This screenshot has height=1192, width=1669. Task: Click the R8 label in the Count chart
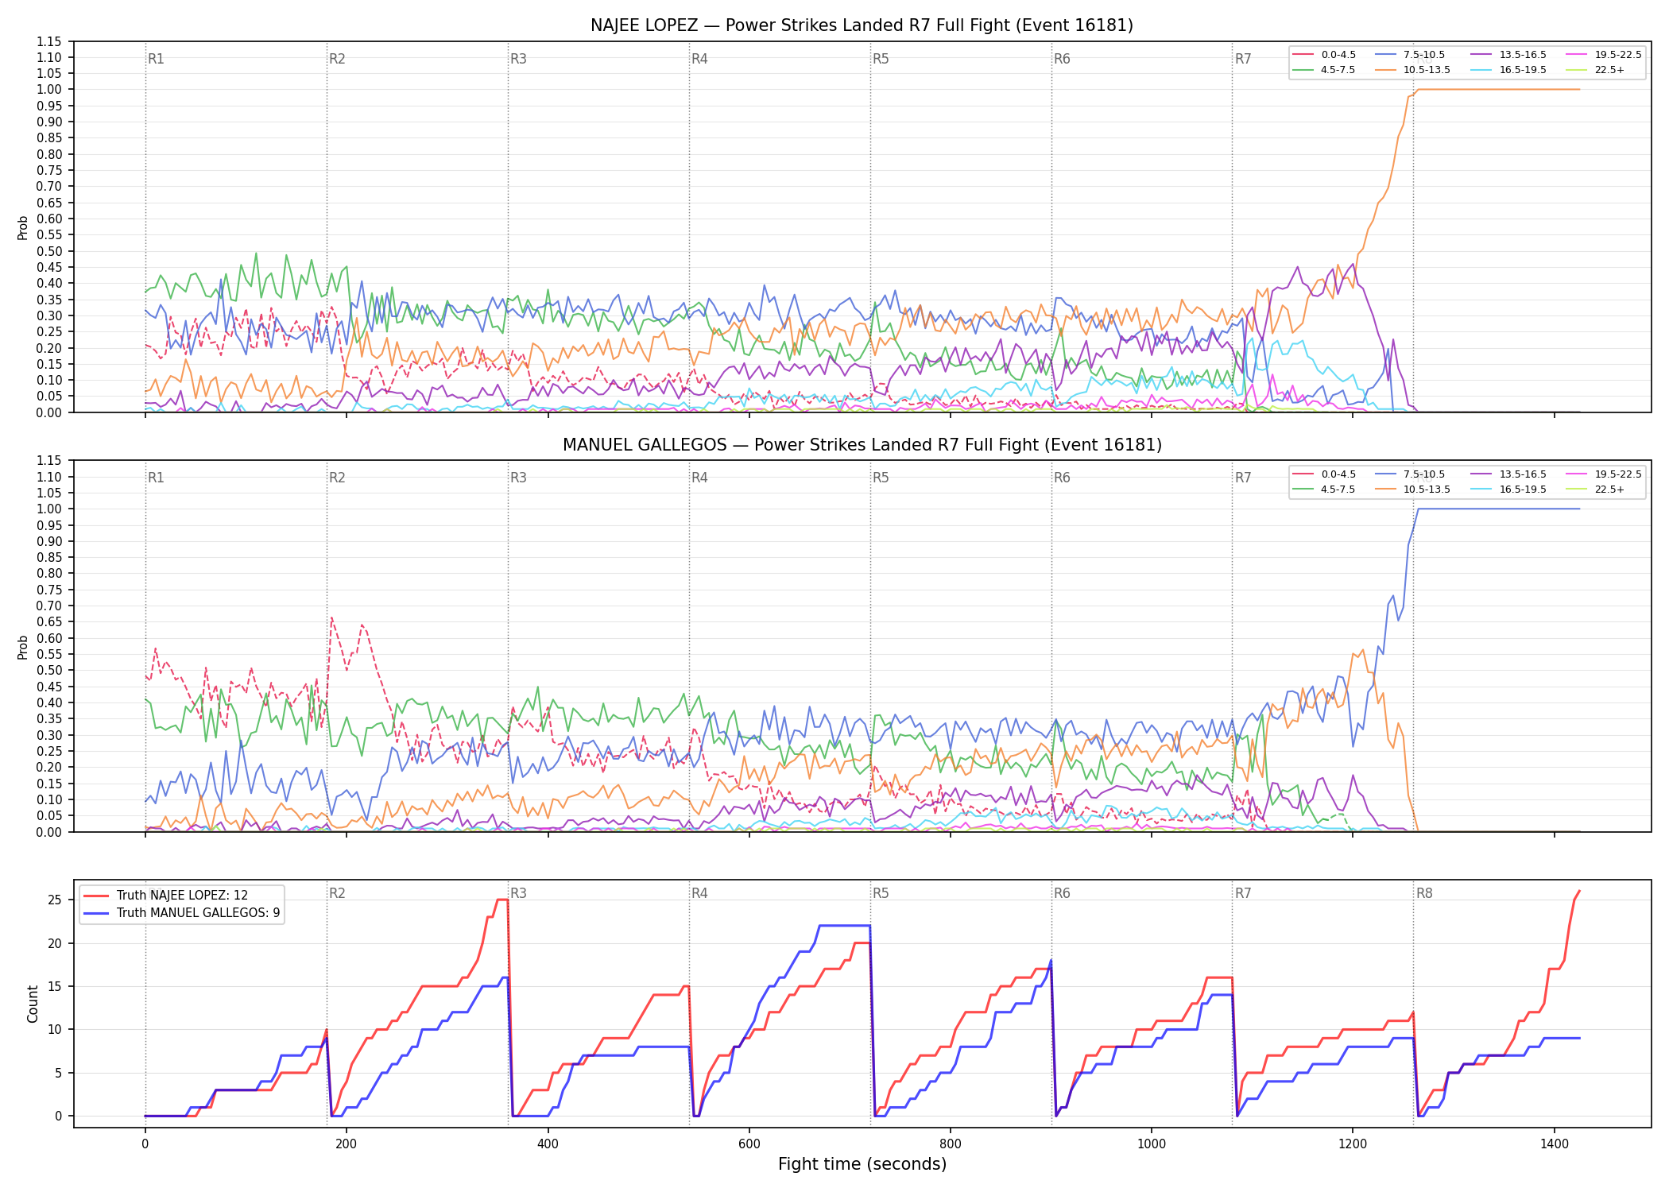click(x=1424, y=893)
